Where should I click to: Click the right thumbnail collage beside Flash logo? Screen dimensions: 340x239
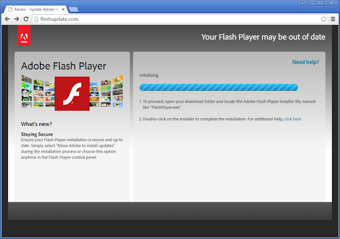[x=106, y=91]
